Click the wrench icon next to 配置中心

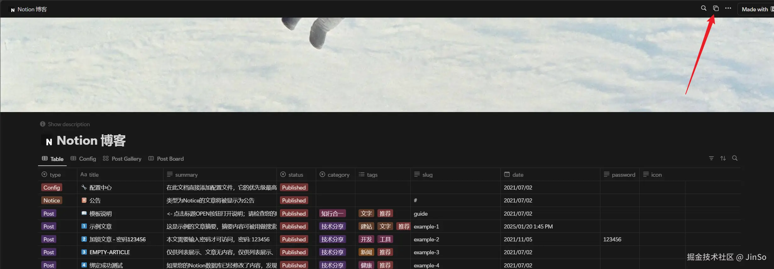pyautogui.click(x=84, y=187)
